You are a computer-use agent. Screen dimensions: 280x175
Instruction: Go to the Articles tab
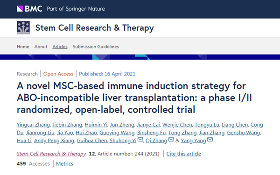coord(60,47)
